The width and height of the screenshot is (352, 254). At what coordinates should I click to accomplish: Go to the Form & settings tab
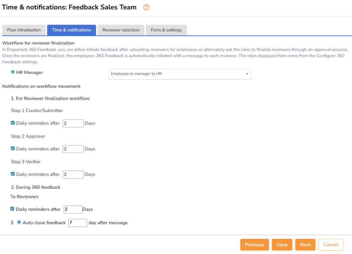166,30
